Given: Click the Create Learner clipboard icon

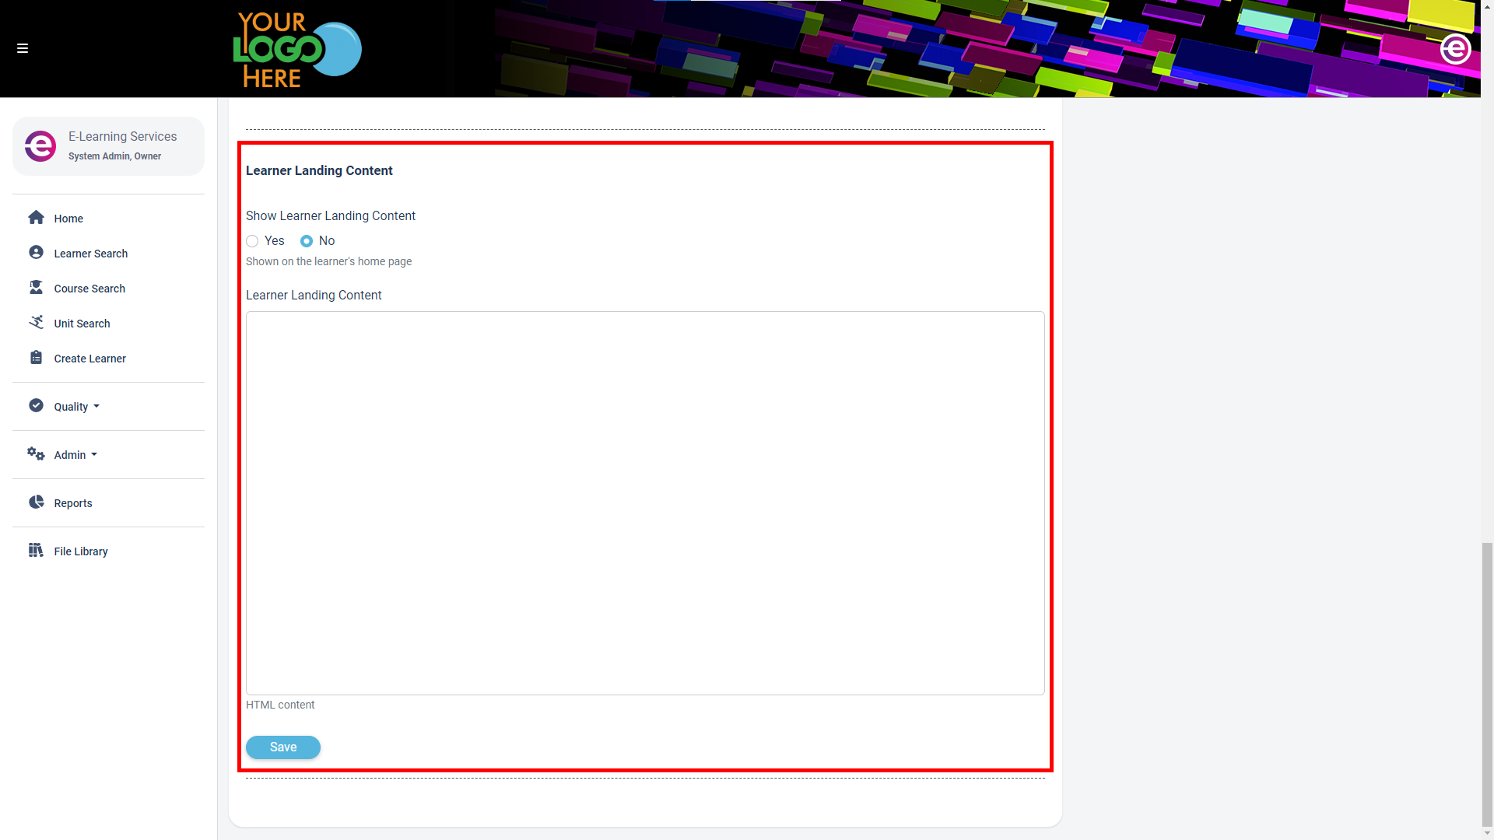Looking at the screenshot, I should [x=36, y=358].
